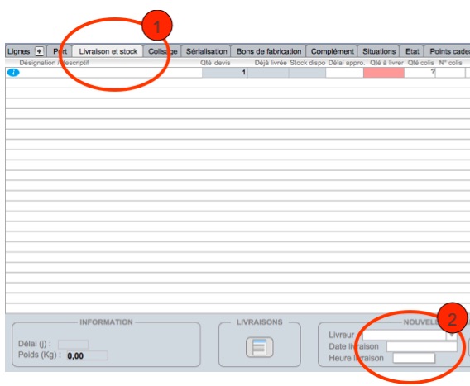Open the Situations tab
Screen dimensions: 470x386
coord(379,51)
